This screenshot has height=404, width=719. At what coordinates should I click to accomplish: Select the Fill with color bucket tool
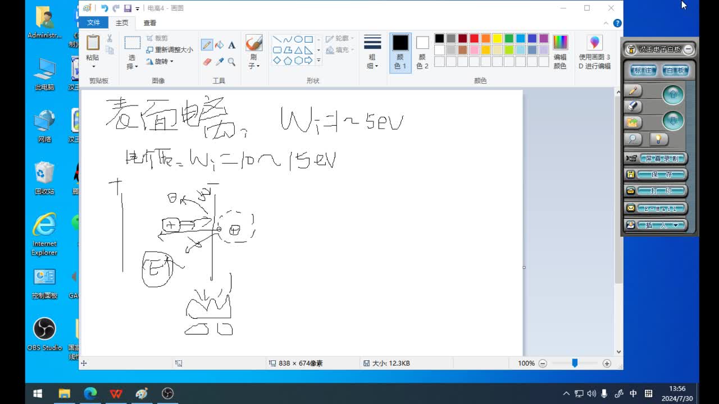[x=219, y=45]
